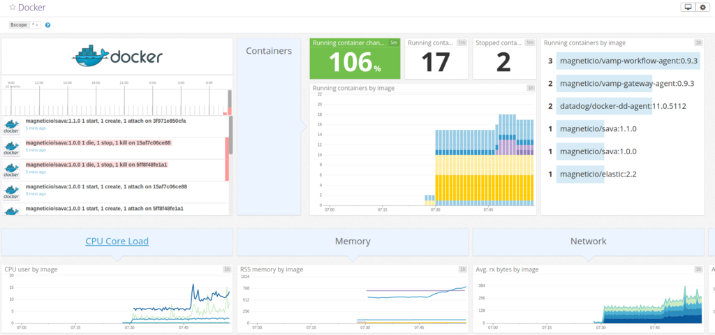This screenshot has height=335, width=715.
Task: Click the yellow segment in stacked bar chart
Action: [x=485, y=187]
